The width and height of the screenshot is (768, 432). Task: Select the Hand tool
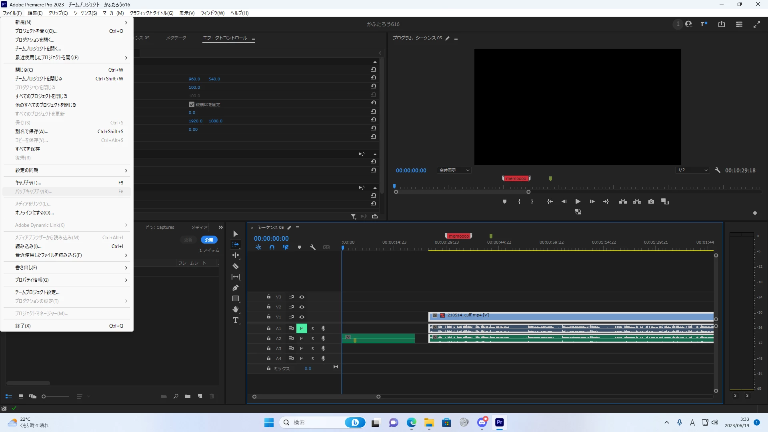point(236,309)
